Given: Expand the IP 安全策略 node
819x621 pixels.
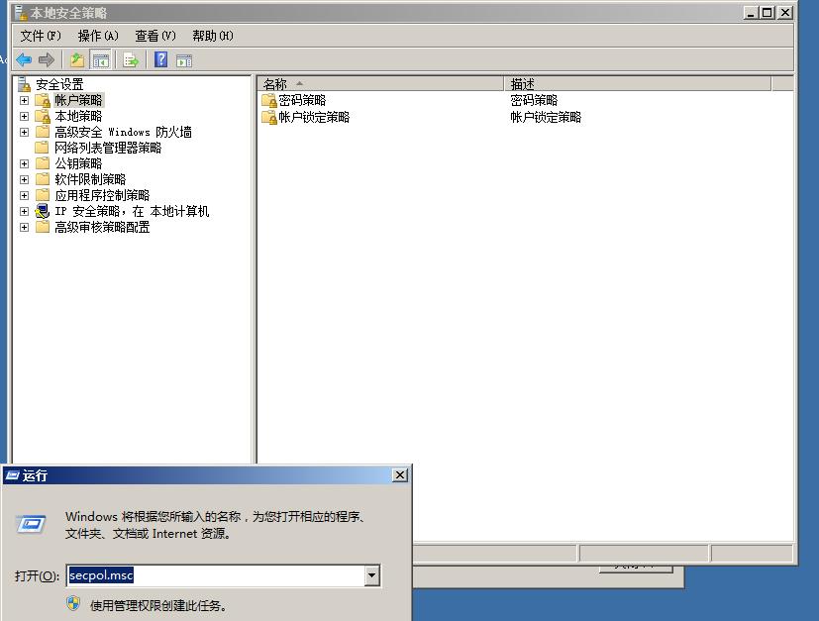Looking at the screenshot, I should click(x=24, y=210).
